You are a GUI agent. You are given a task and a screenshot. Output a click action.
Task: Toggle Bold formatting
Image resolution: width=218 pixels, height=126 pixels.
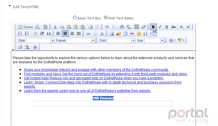[153, 27]
